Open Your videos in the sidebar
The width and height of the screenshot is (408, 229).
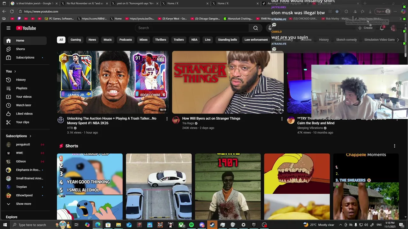tap(25, 97)
